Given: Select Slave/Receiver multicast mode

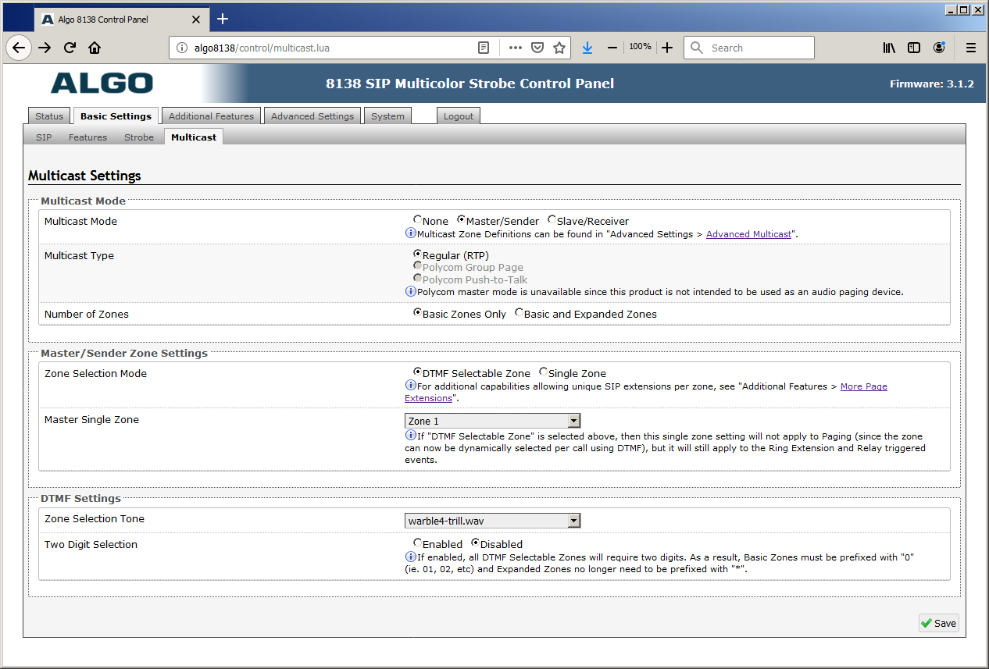Looking at the screenshot, I should (552, 221).
